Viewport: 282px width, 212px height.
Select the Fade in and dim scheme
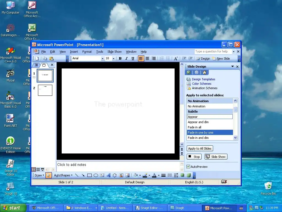tap(210, 138)
